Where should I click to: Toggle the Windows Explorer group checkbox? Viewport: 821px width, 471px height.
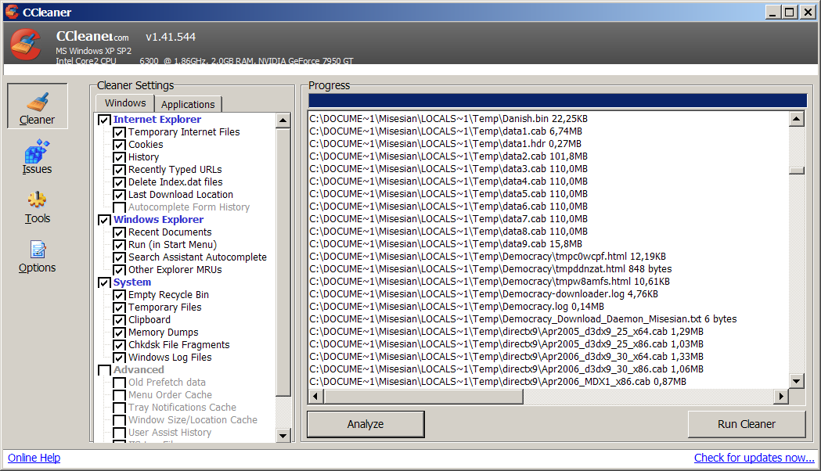(104, 220)
